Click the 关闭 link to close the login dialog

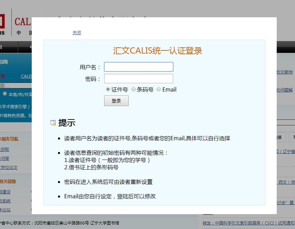click(77, 33)
